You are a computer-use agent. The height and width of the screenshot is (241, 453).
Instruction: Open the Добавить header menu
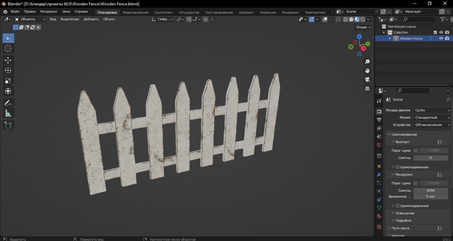click(x=91, y=19)
